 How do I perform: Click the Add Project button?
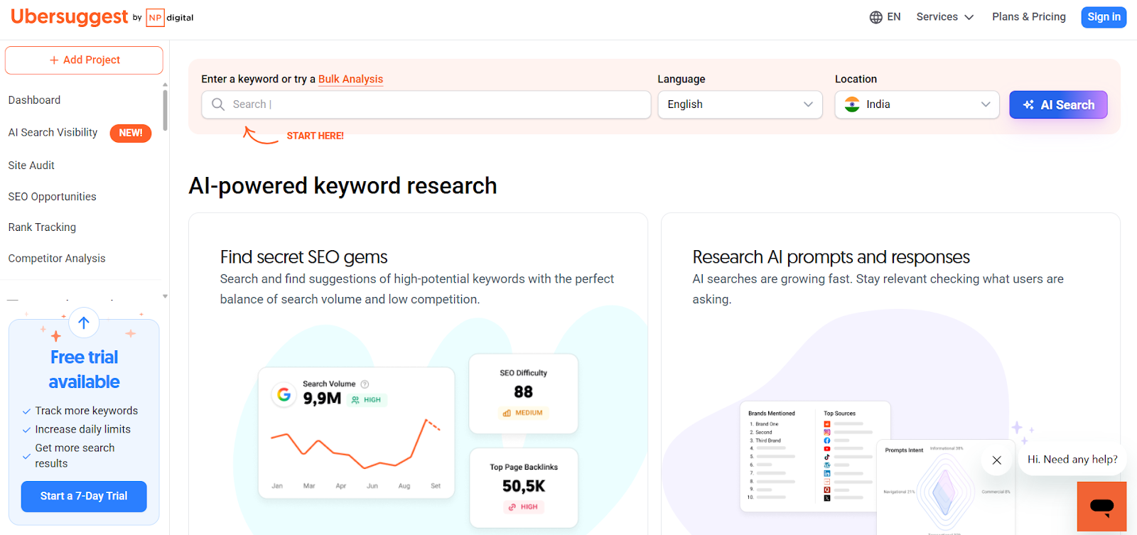coord(84,60)
